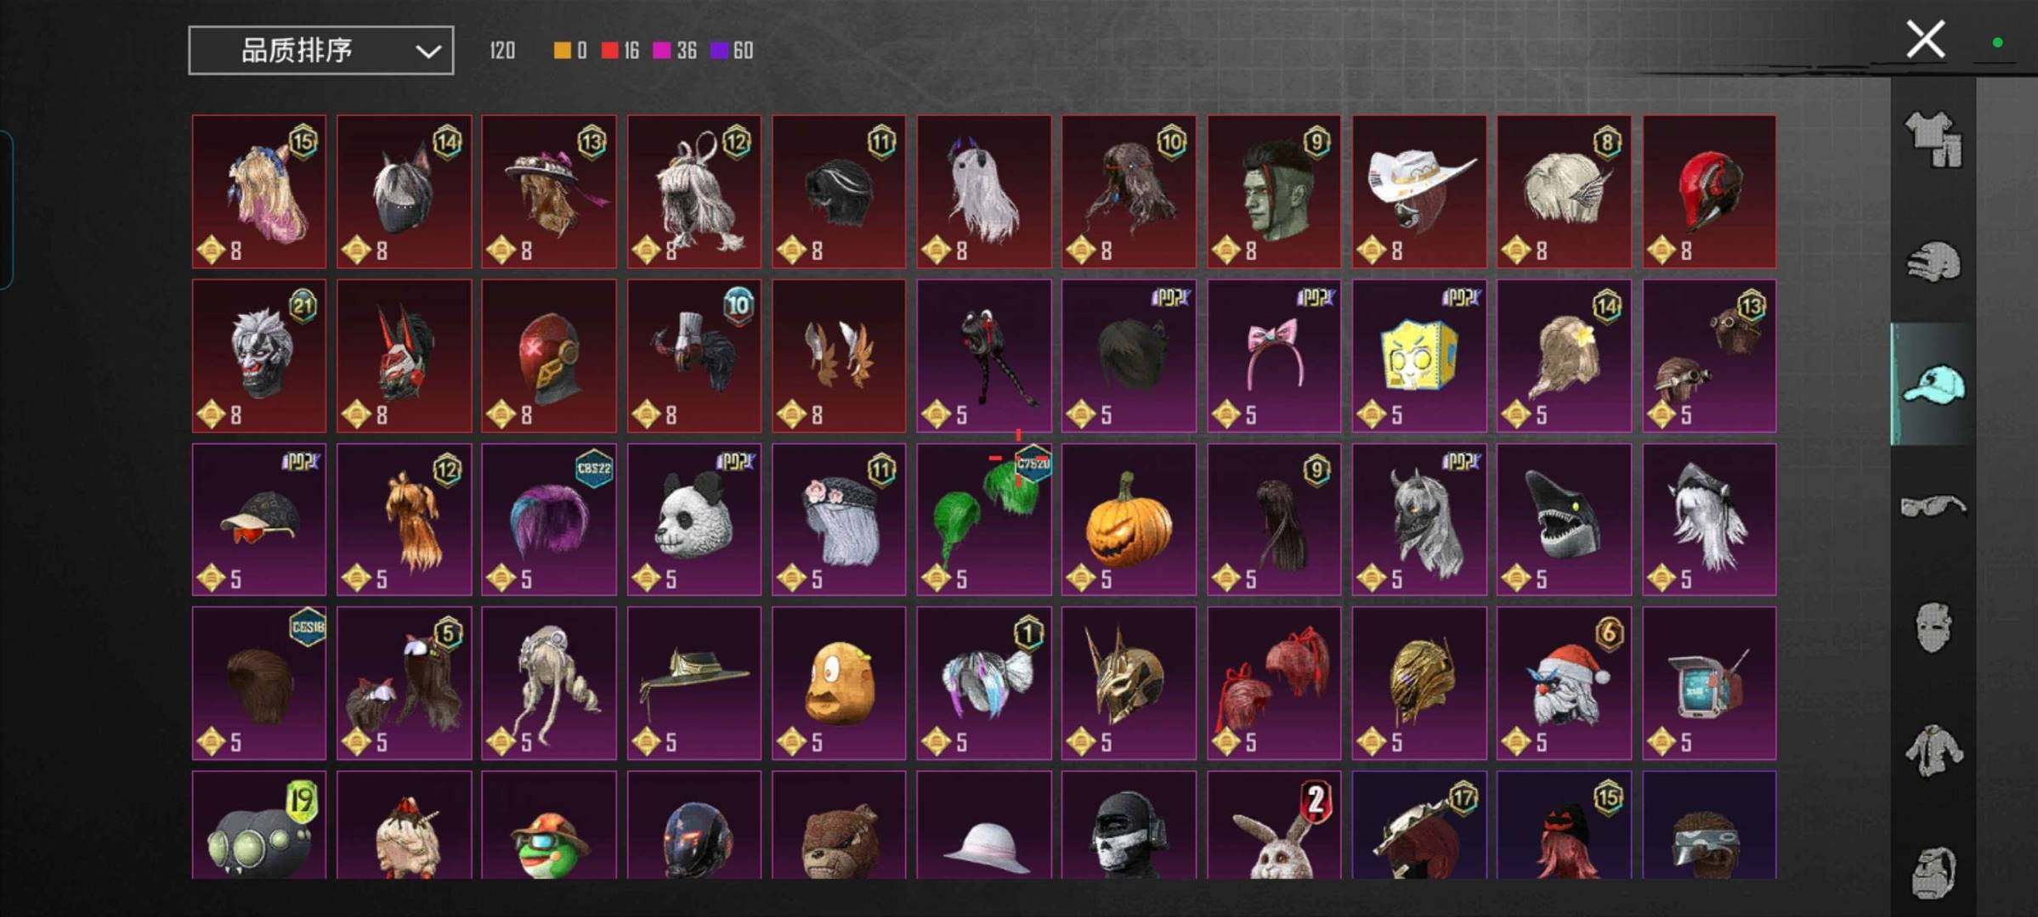2038x917 pixels.
Task: Open the outfit set category icon
Action: coord(1933,139)
